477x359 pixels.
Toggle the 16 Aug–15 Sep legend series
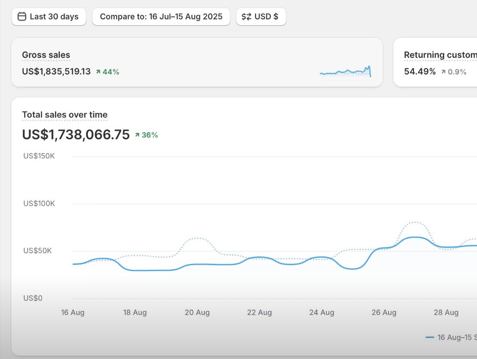[451, 338]
